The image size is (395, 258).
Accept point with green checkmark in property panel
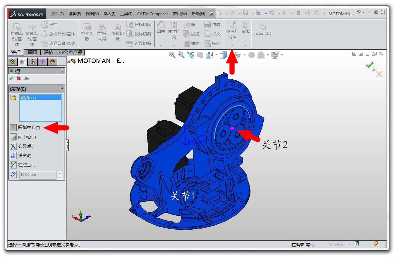pyautogui.click(x=11, y=78)
